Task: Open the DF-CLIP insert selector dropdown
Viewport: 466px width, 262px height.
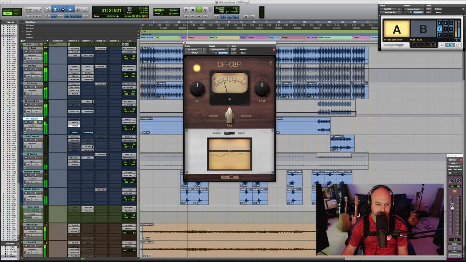Action: [196, 53]
